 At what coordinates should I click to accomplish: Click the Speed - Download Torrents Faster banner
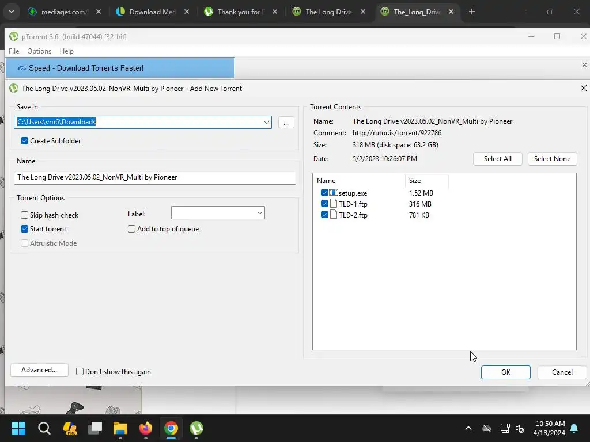pyautogui.click(x=120, y=68)
